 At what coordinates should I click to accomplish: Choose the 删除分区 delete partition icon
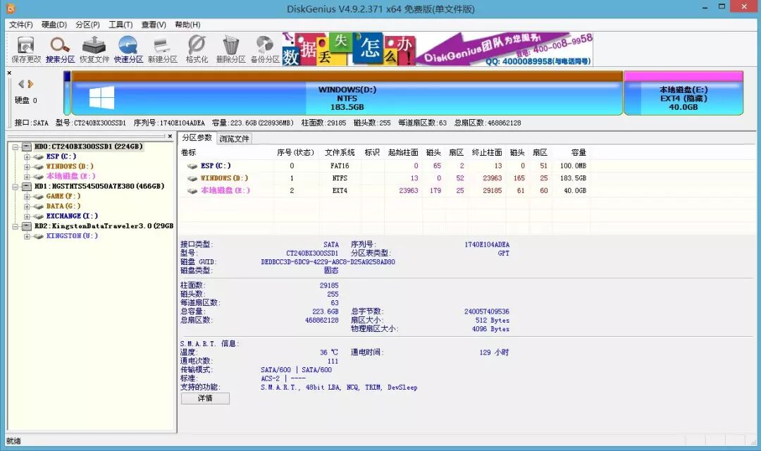pyautogui.click(x=230, y=49)
